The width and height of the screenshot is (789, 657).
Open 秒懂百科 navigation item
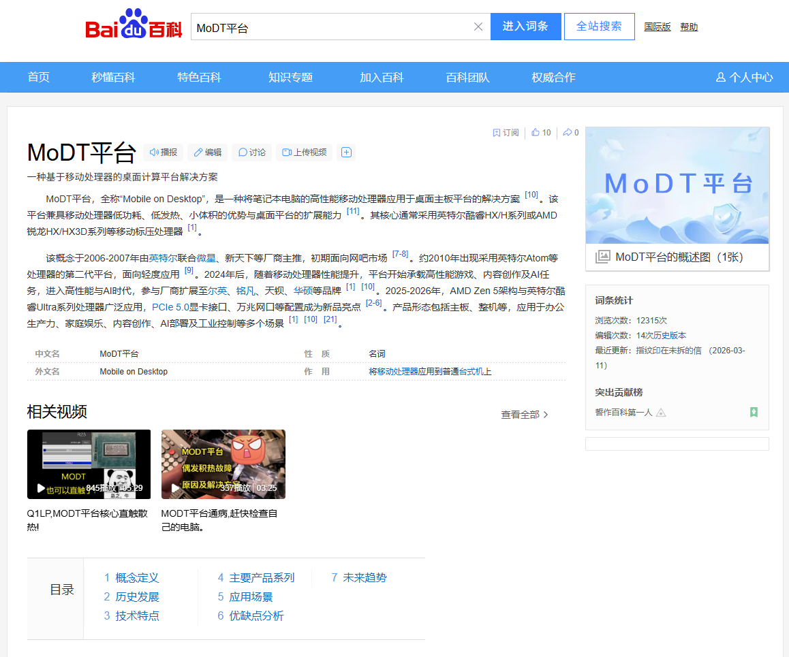[x=113, y=78]
